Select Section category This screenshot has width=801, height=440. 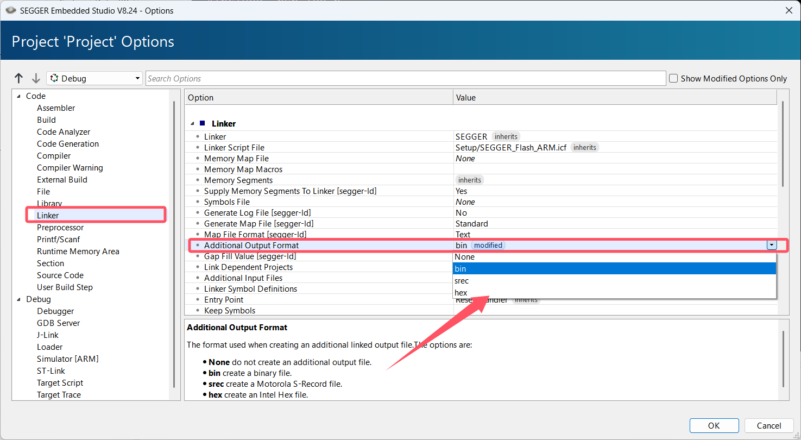[x=51, y=263]
